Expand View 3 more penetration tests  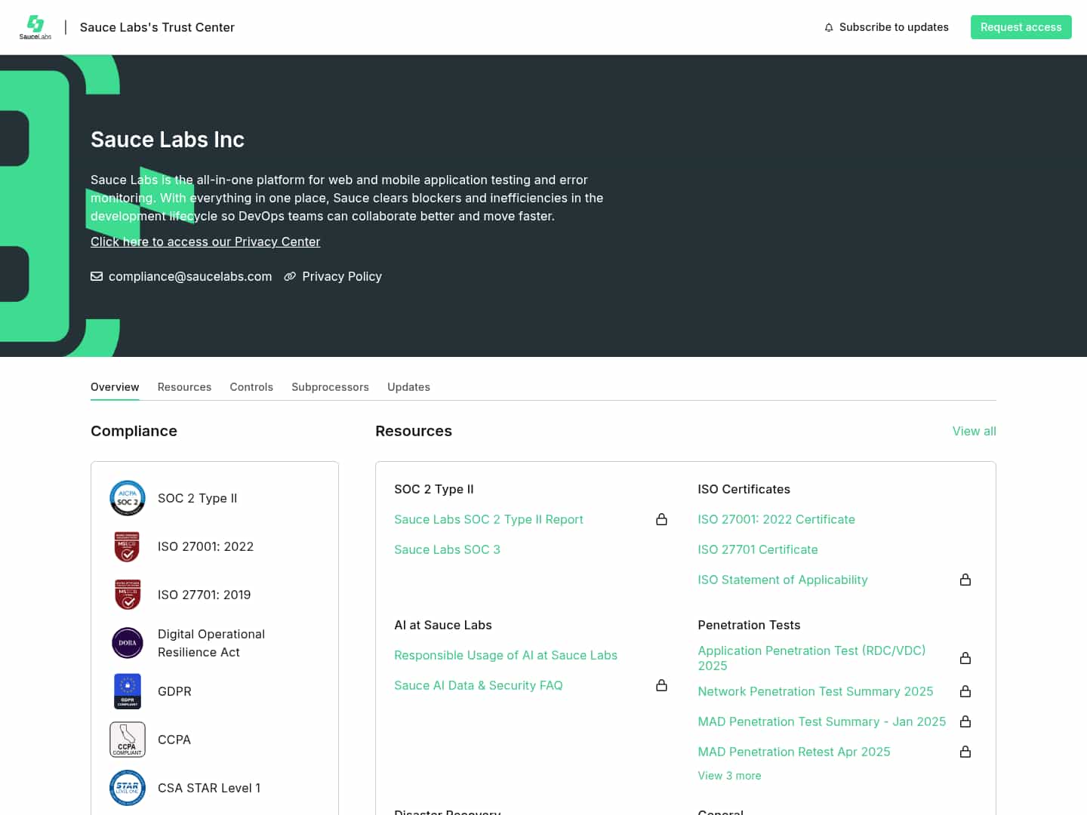pyautogui.click(x=729, y=775)
